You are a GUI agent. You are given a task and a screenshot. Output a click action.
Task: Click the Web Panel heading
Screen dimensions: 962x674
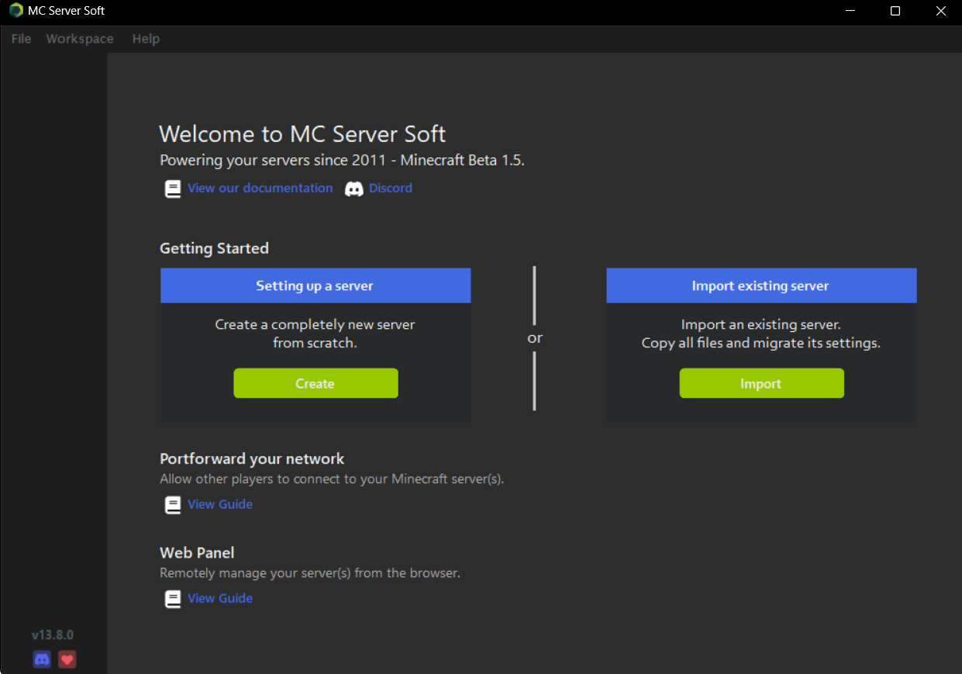[197, 552]
